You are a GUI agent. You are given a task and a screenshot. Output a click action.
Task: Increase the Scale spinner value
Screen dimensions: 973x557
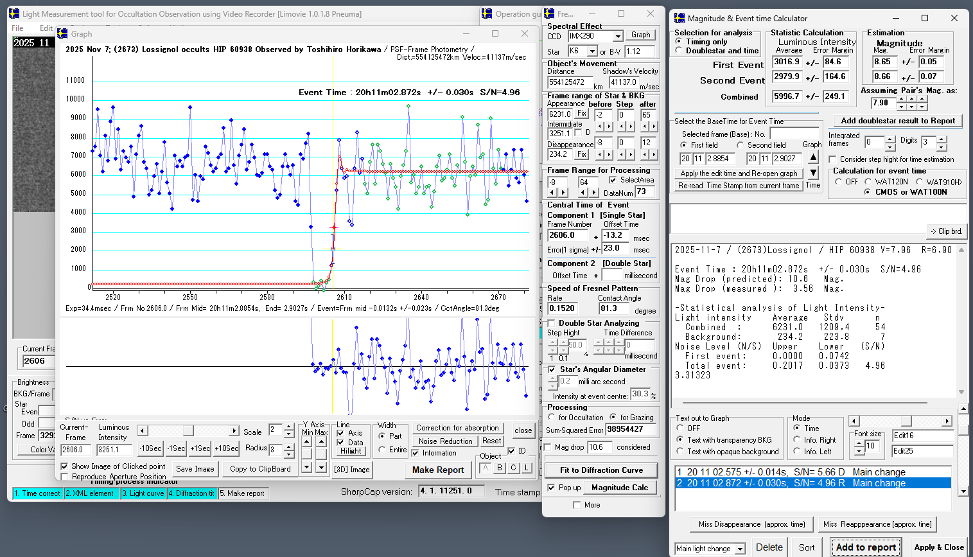289,427
